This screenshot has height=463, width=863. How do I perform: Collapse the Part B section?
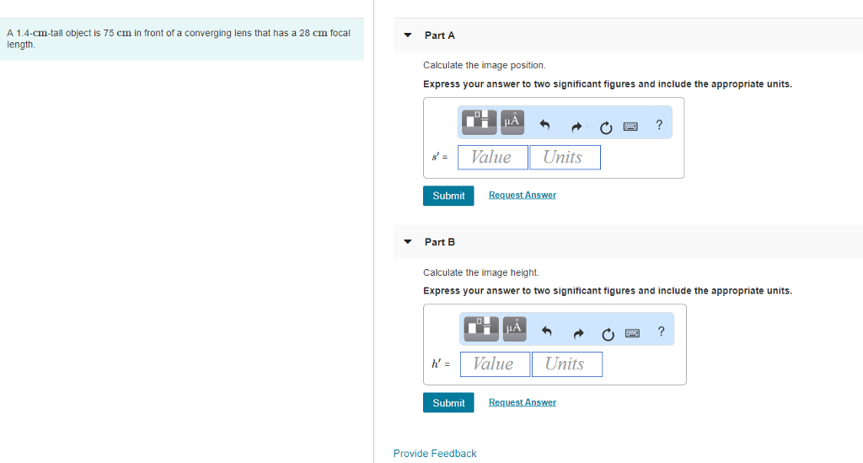tap(408, 242)
